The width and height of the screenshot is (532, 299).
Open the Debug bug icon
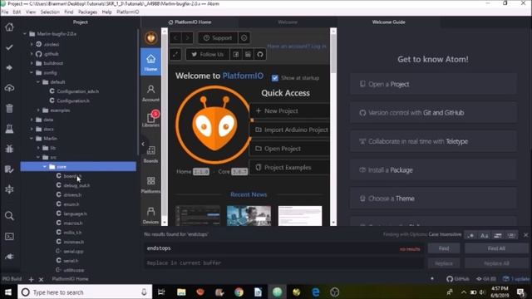coord(9,149)
